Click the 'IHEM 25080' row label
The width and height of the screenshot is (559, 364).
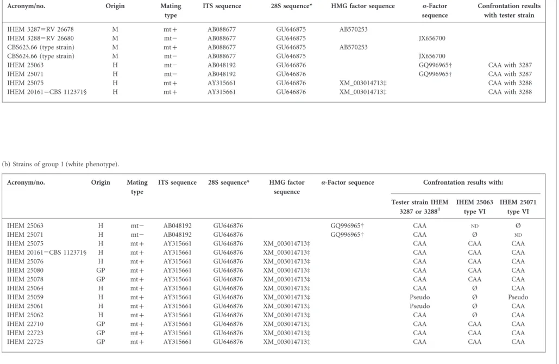pos(26,270)
